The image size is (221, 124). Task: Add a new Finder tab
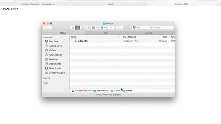pyautogui.click(x=172, y=33)
